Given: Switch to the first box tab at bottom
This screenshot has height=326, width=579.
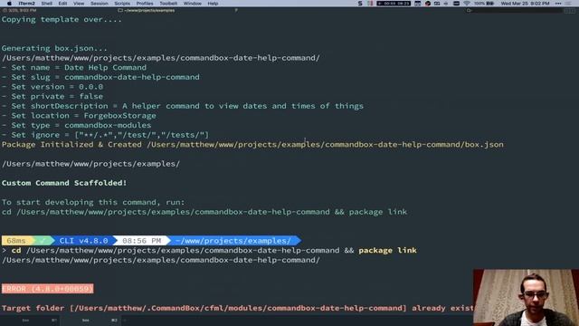Looking at the screenshot, I should click(31, 320).
